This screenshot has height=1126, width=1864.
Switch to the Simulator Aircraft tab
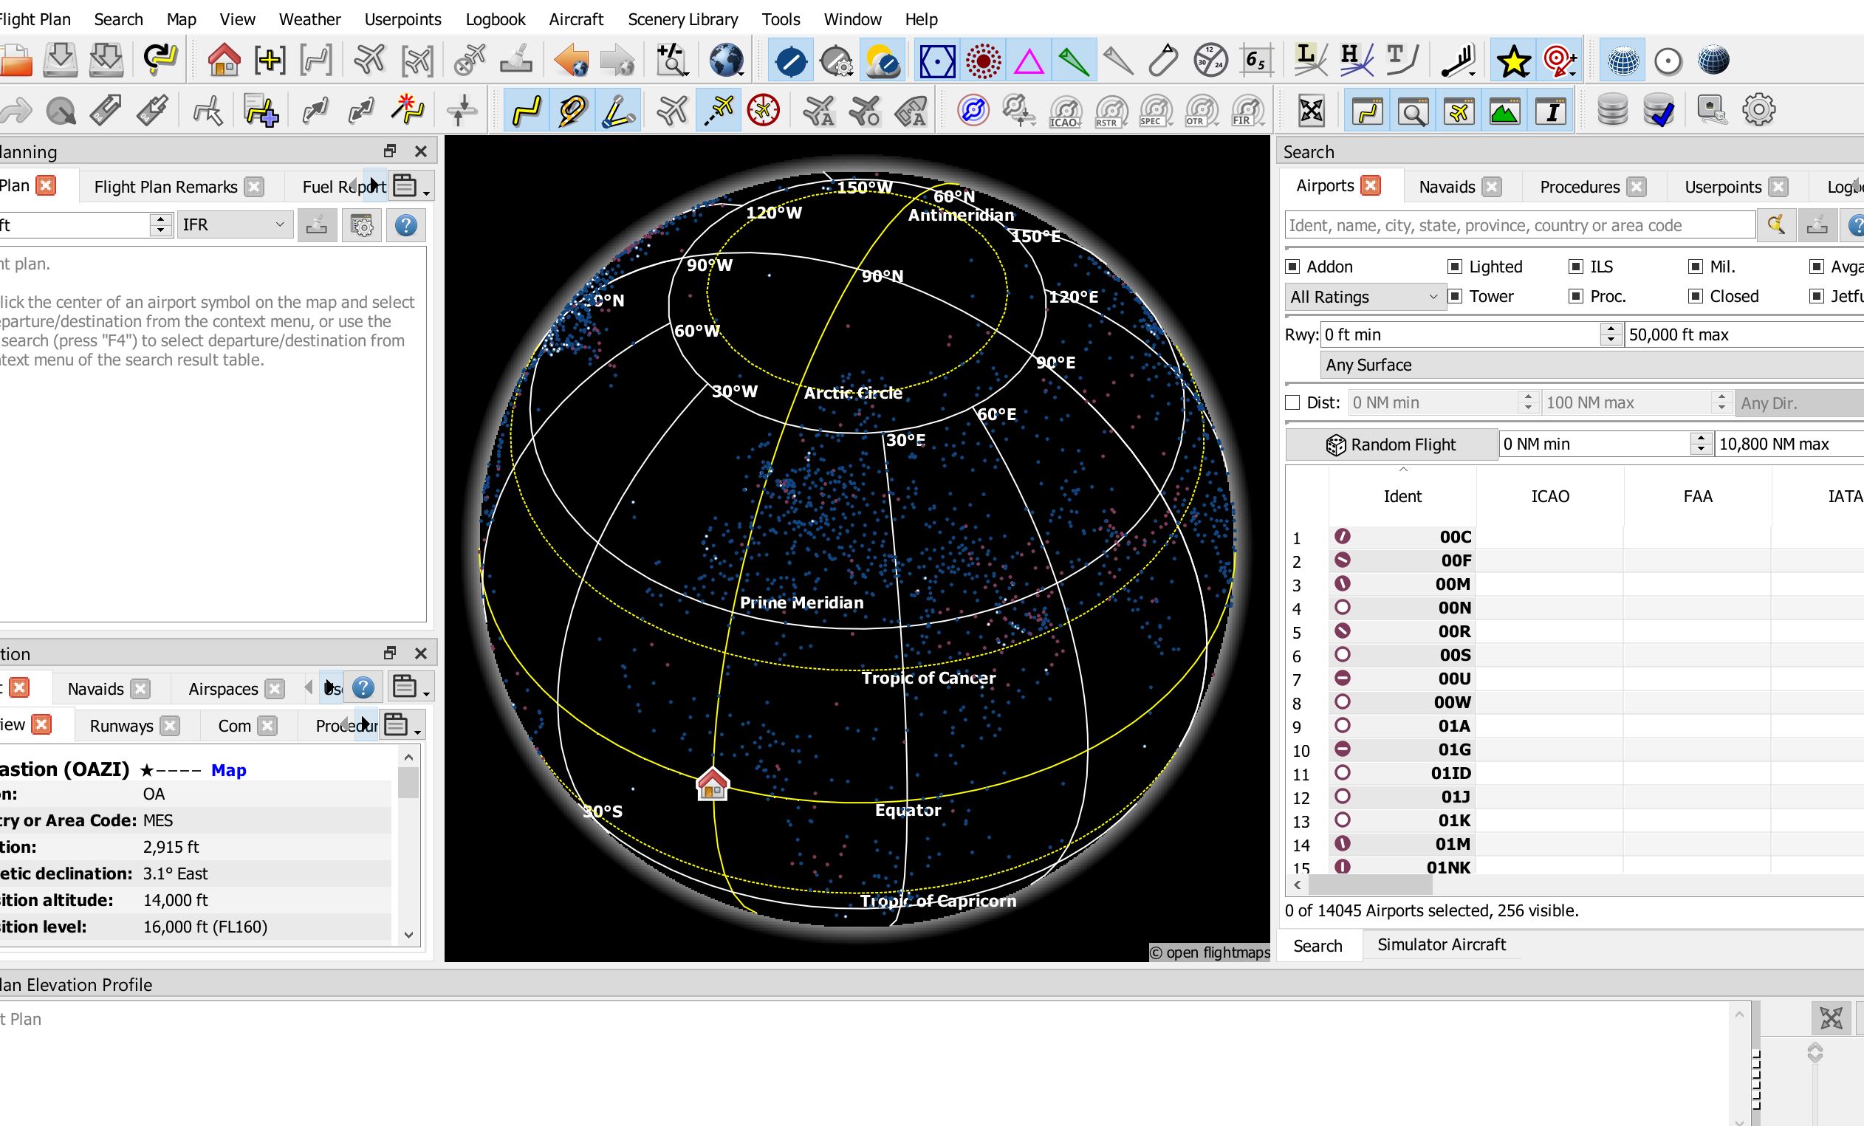coord(1441,944)
